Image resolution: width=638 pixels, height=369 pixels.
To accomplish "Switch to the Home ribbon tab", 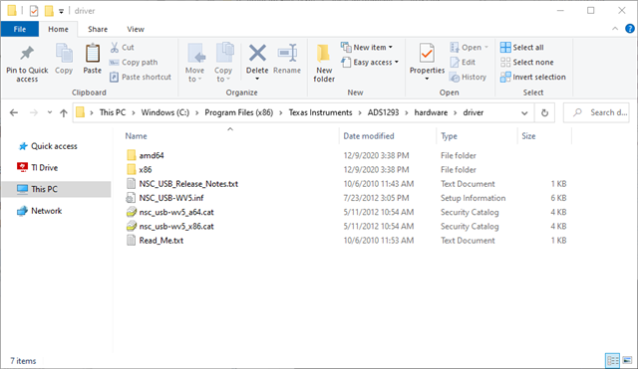I will pyautogui.click(x=58, y=29).
